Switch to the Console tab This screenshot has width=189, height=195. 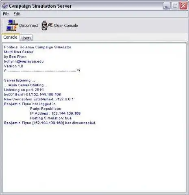(10, 37)
